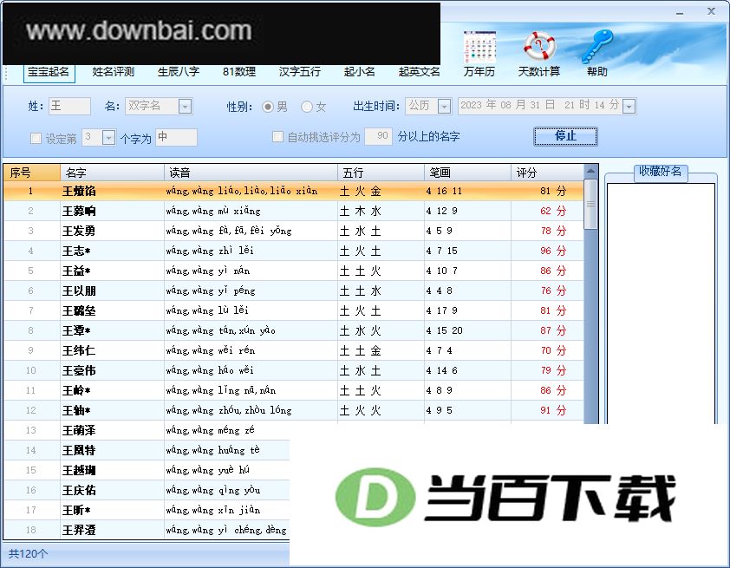Open the 姓名评测 tab
The image size is (730, 568).
[x=113, y=72]
